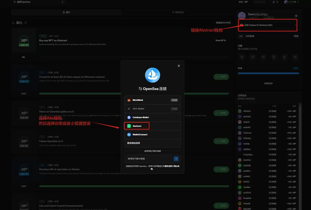Click the wallet icon beside 连接 Solana
Viewport: 311px width, 210px height.
click(x=241, y=25)
